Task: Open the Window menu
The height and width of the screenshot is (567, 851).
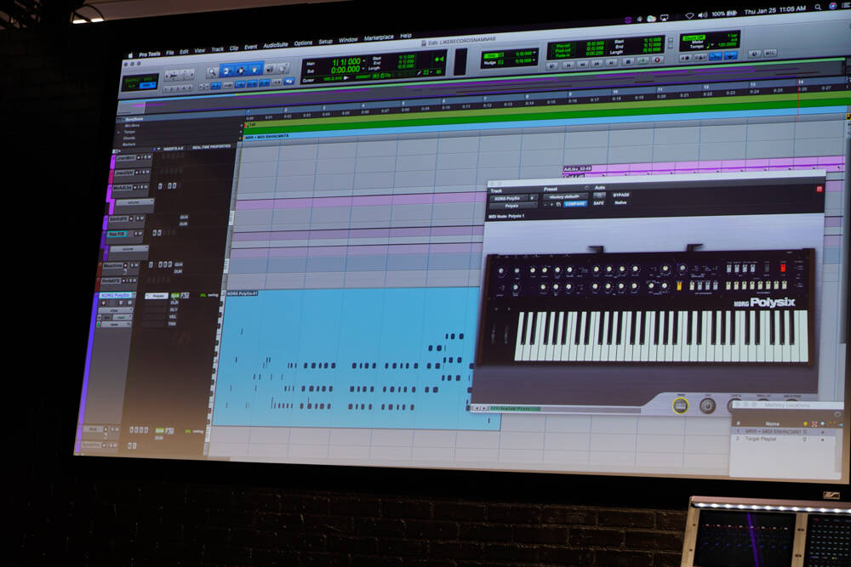Action: (348, 40)
